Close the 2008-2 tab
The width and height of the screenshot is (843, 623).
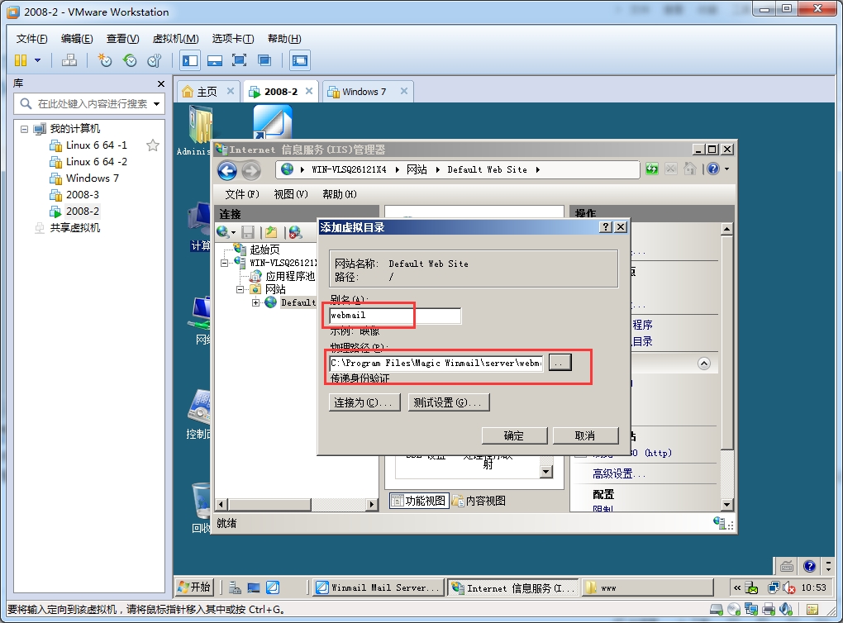(309, 92)
